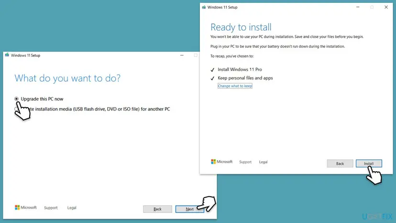This screenshot has width=396, height=223.
Task: Open Legal link in Ready to install window
Action: pyautogui.click(x=263, y=162)
